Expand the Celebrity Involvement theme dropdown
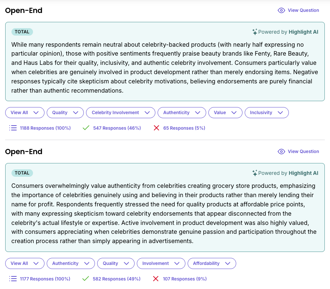The height and width of the screenshot is (289, 330). (x=121, y=113)
